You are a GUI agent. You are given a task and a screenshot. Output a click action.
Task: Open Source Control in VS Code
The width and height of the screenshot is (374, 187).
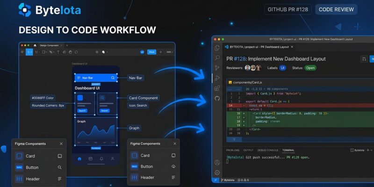click(x=217, y=68)
